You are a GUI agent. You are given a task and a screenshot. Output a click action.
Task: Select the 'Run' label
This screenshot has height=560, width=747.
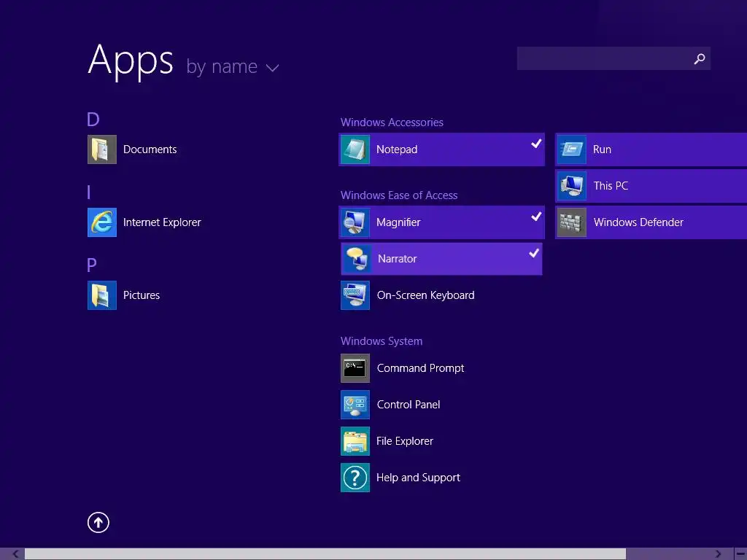[602, 149]
